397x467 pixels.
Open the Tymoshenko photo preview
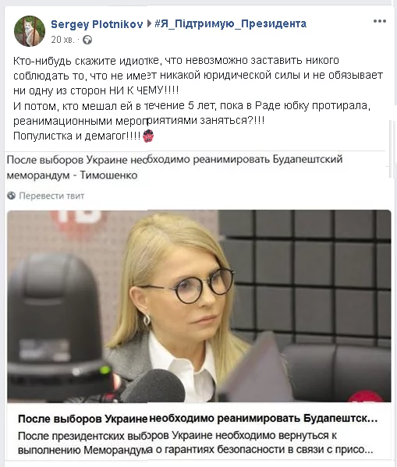(199, 306)
